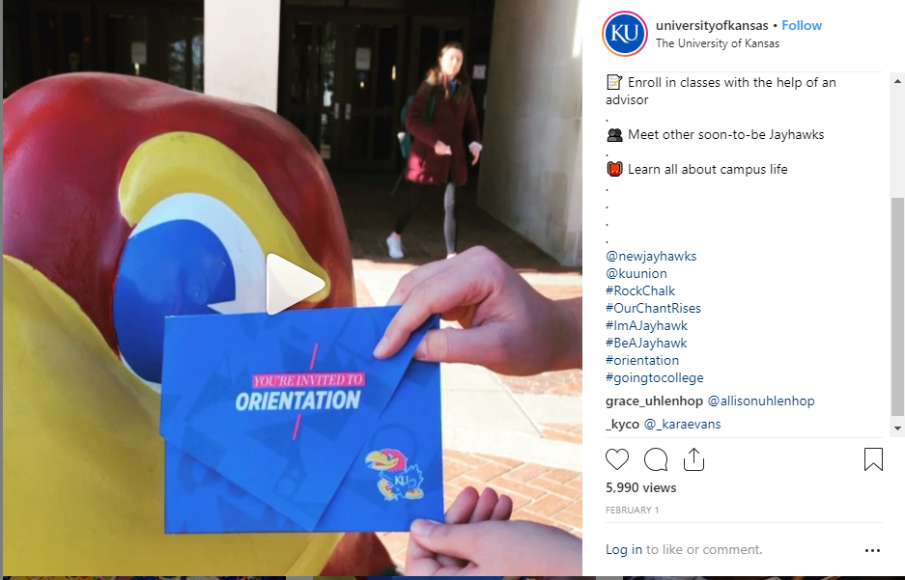Open the three-dot more options menu
The image size is (905, 580).
click(873, 551)
